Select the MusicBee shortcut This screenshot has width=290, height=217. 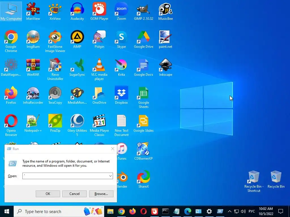pos(165,11)
